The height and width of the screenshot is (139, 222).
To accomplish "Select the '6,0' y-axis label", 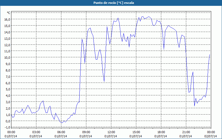I will 8,83.
